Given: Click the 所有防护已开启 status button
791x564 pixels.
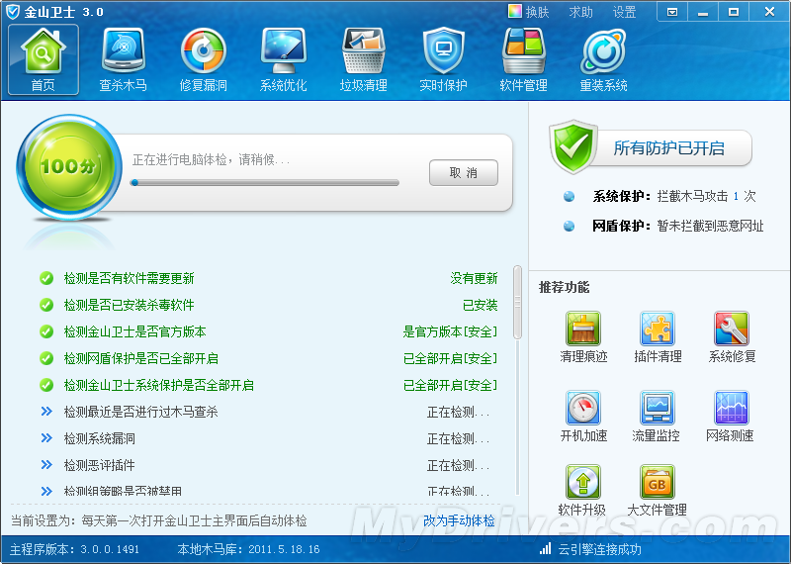Looking at the screenshot, I should (668, 148).
